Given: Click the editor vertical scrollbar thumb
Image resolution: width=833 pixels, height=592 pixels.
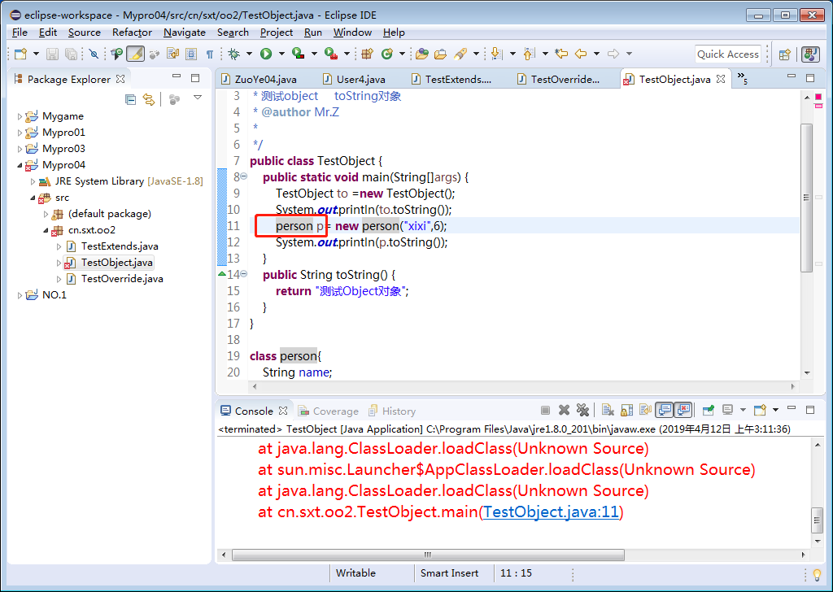Looking at the screenshot, I should [806, 198].
